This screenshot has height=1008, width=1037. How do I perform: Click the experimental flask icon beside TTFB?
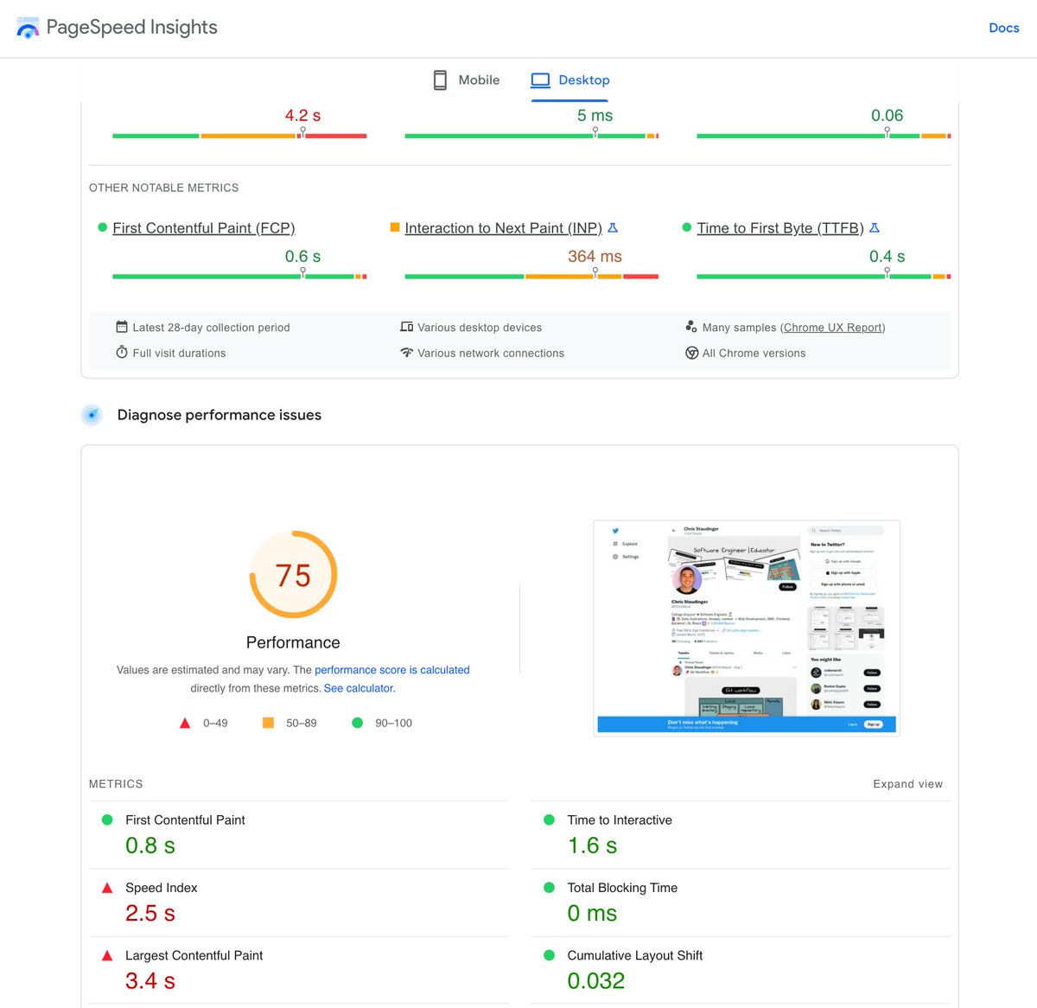click(x=875, y=227)
